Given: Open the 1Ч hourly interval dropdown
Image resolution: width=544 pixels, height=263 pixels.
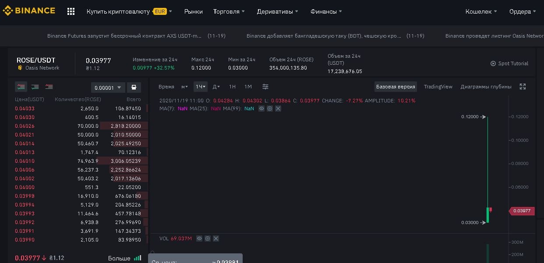Looking at the screenshot, I should 201,87.
